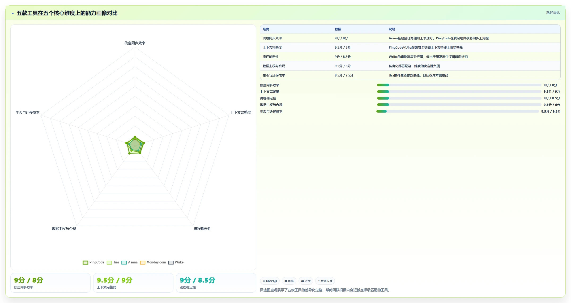Open the 9分 / 8分 信息同步效率 card
This screenshot has height=303, width=571.
[x=50, y=283]
